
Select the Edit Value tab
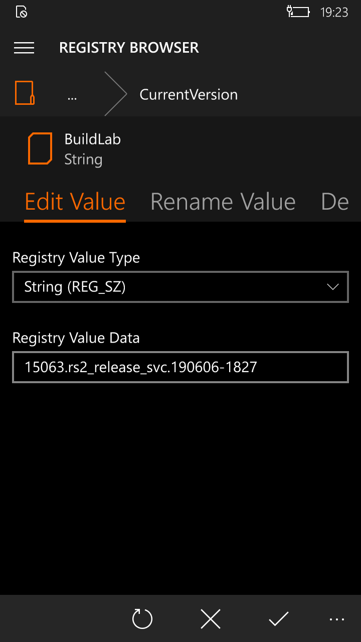[x=75, y=202]
